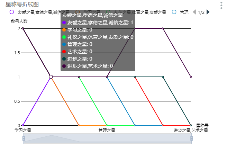The width and height of the screenshot is (227, 153).
Task: Click the x-axis label 进步之星,艺术之星
Action: pos(191,130)
